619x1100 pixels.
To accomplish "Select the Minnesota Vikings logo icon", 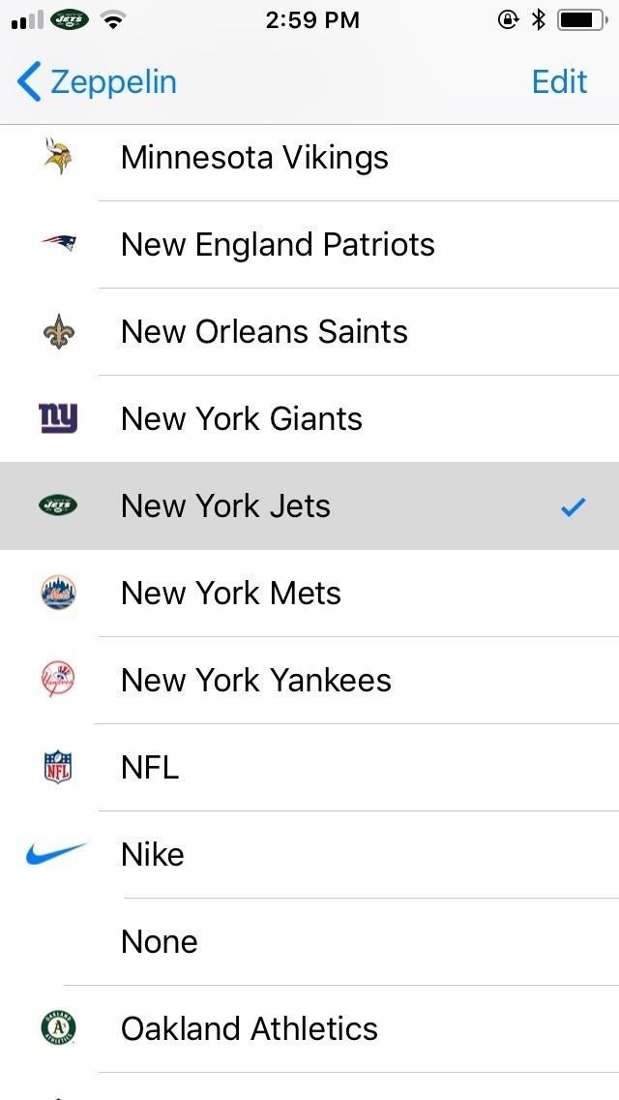I will (58, 157).
